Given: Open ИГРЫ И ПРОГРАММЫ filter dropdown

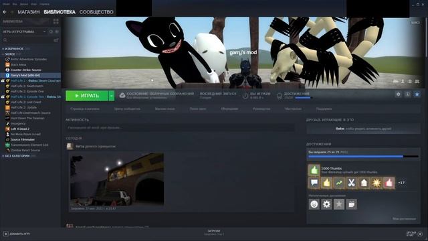Looking at the screenshot, I should coord(24,31).
